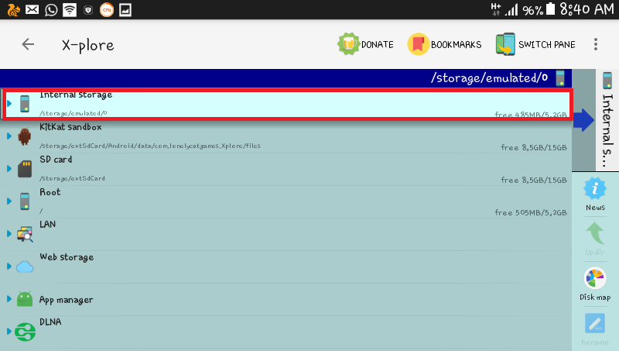The width and height of the screenshot is (619, 351).
Task: Tap the SD card row label
Action: coord(56,160)
